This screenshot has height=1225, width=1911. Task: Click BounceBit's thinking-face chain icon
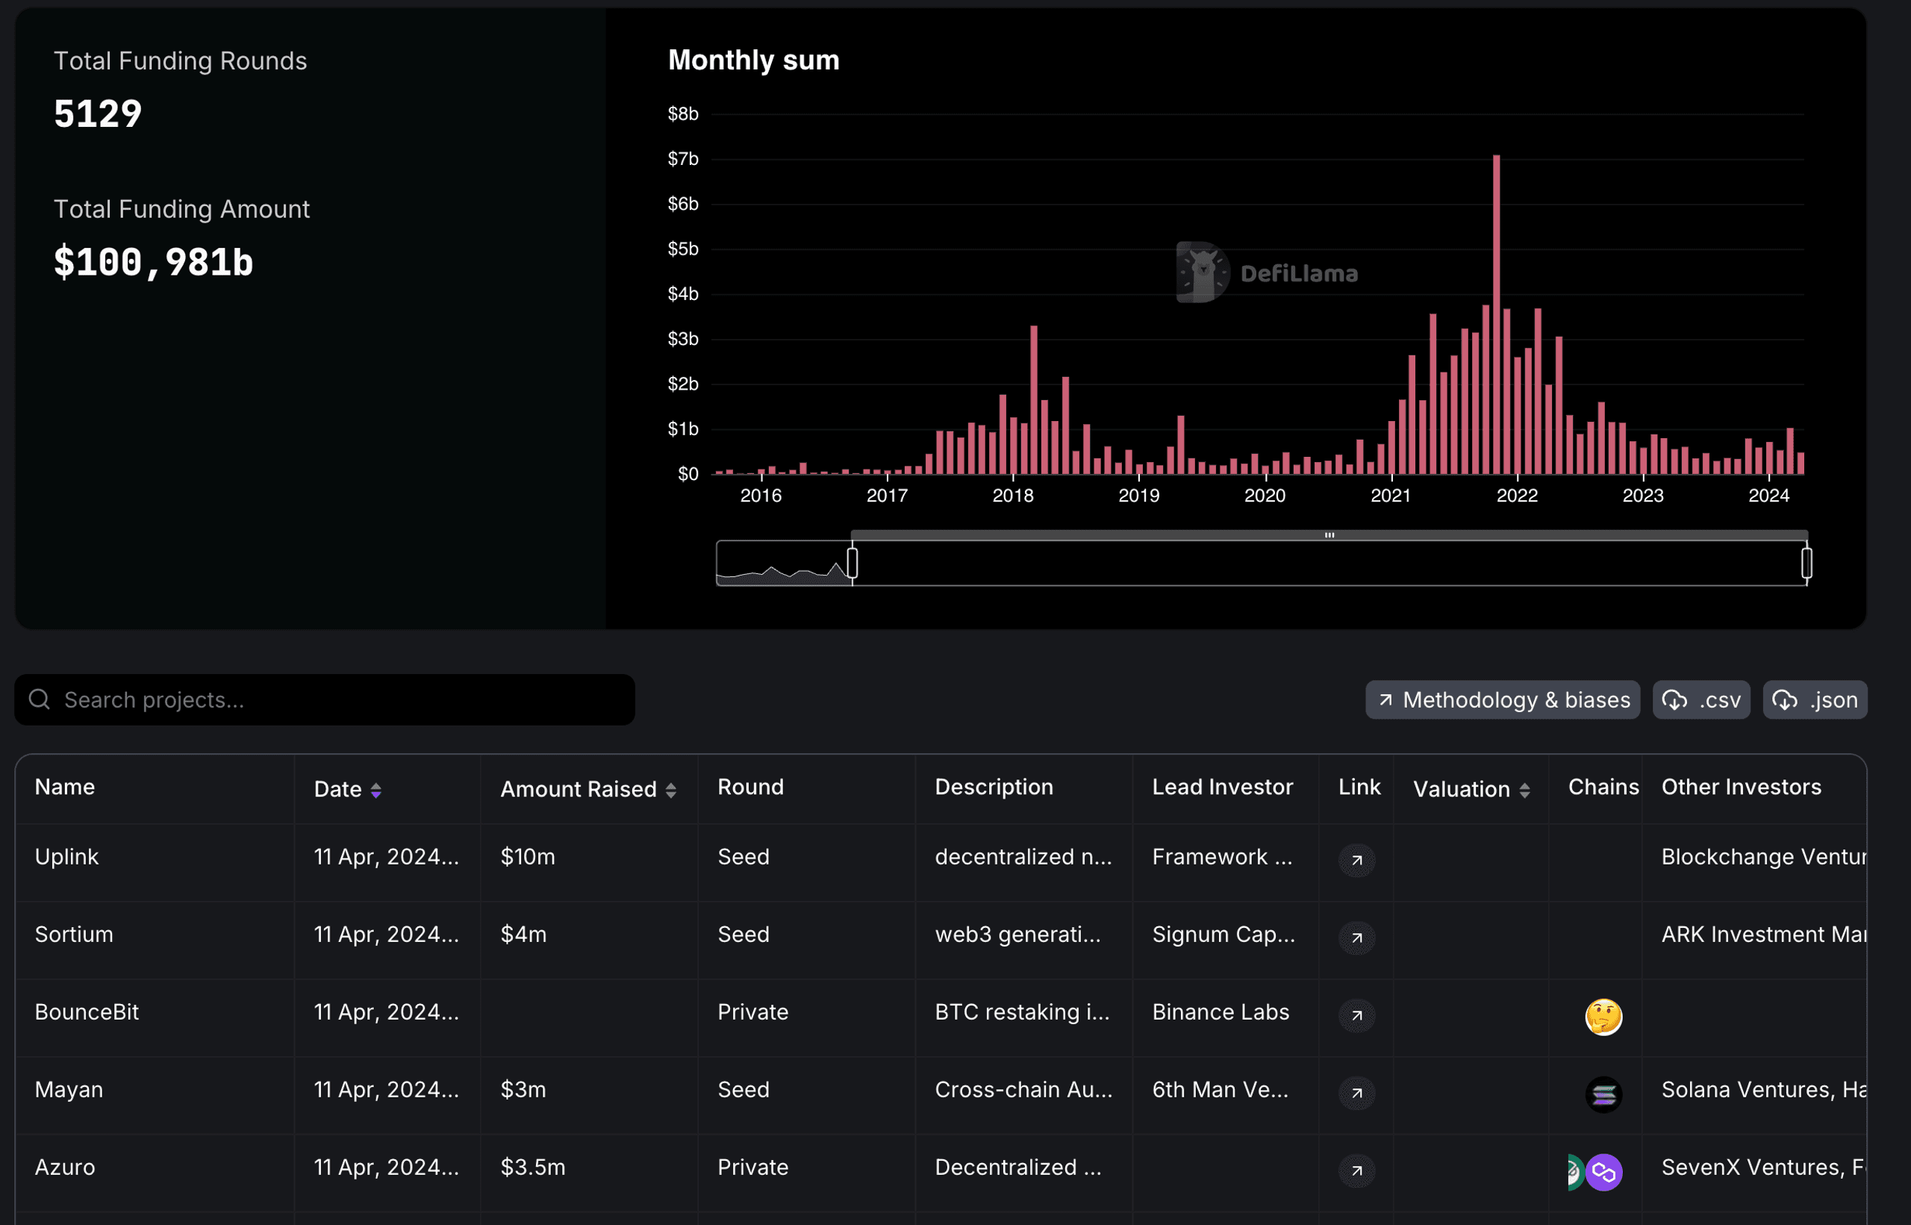(1603, 1016)
